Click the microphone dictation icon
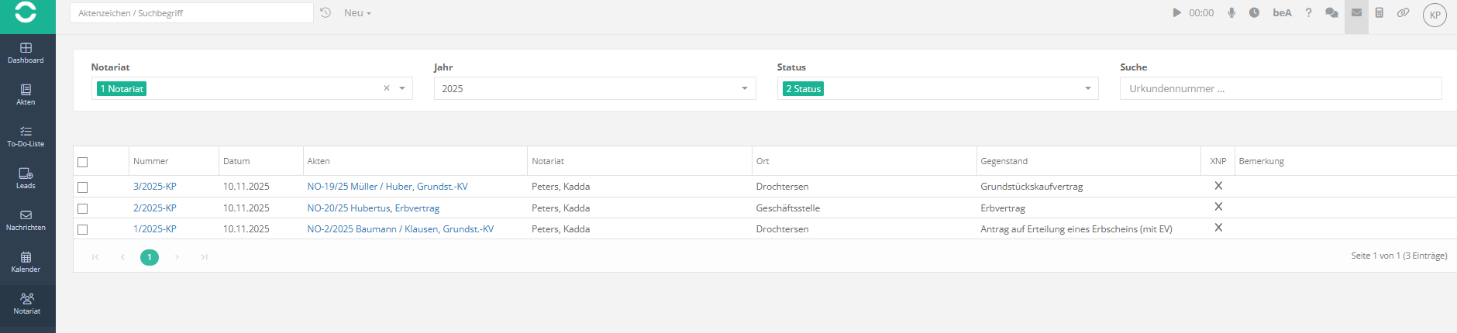 [x=1231, y=12]
